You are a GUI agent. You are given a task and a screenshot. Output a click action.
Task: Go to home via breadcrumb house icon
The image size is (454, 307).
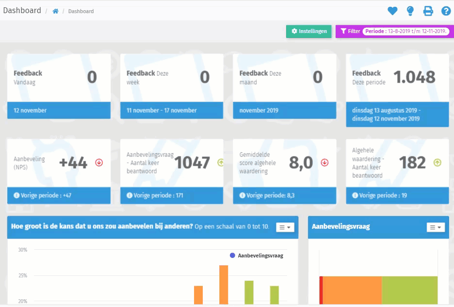click(55, 11)
